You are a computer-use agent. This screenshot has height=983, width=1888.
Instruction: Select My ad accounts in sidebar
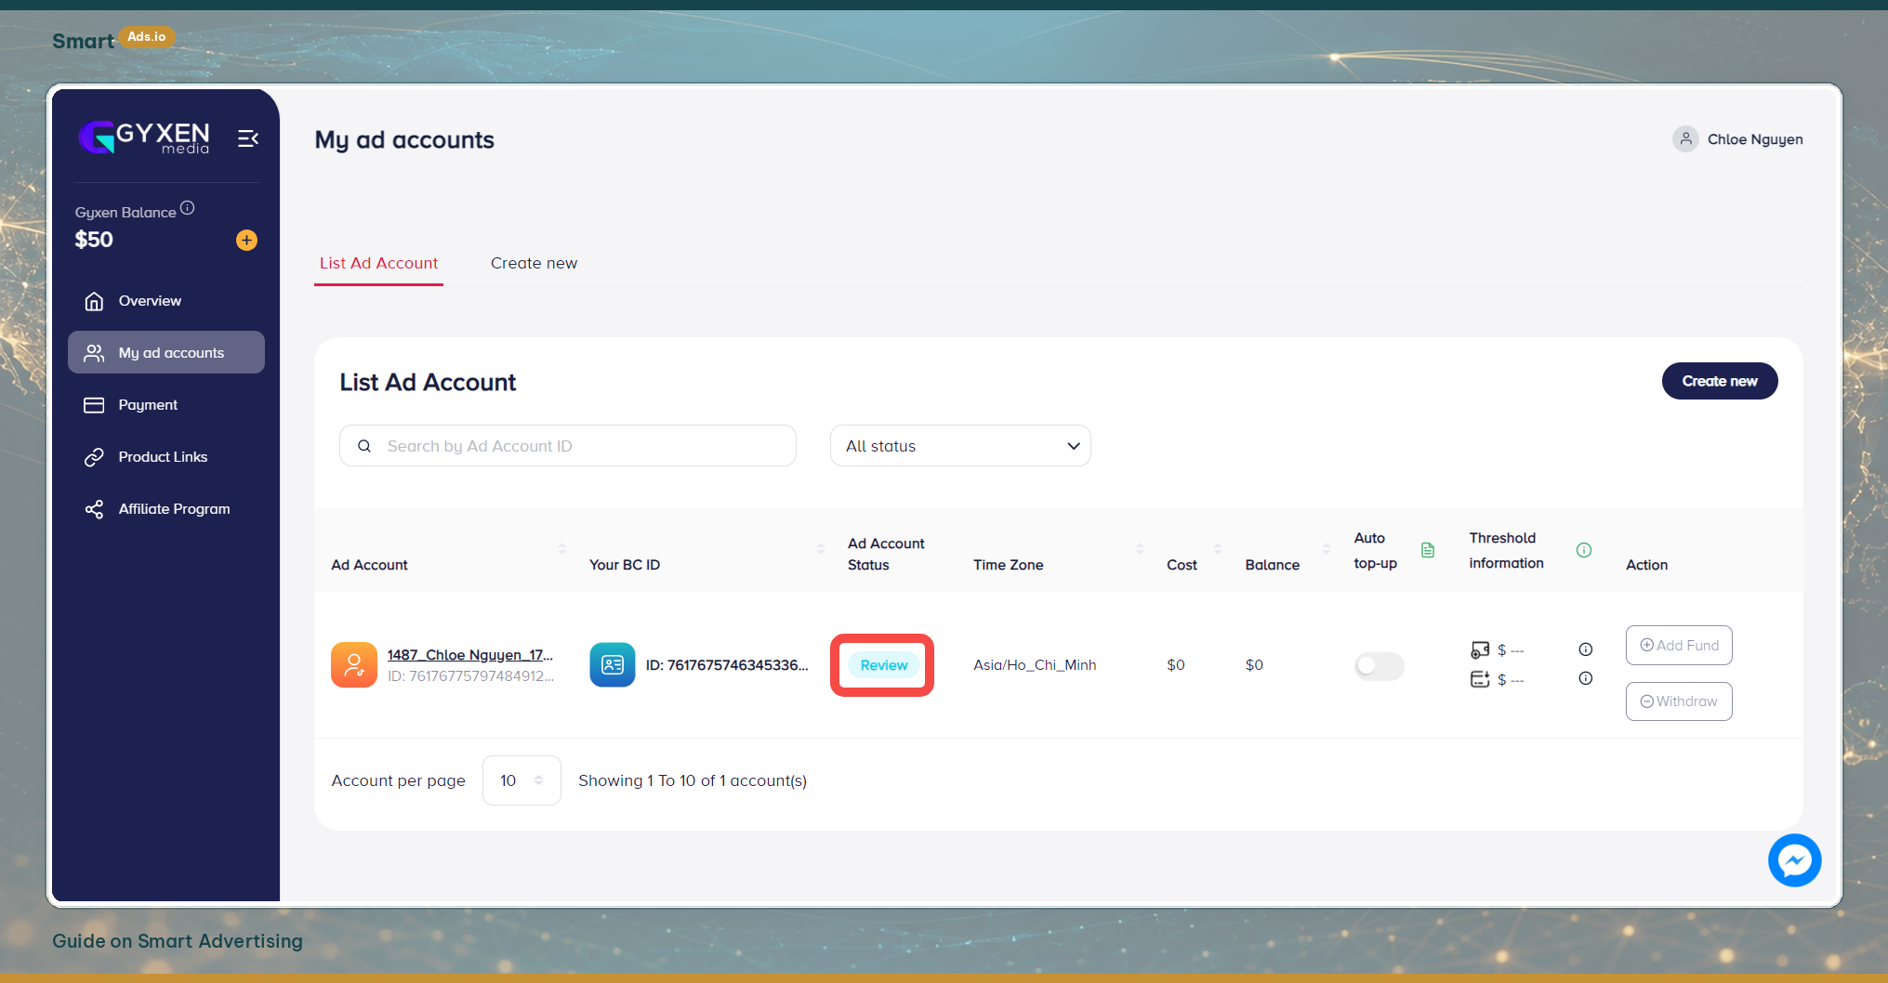click(166, 353)
